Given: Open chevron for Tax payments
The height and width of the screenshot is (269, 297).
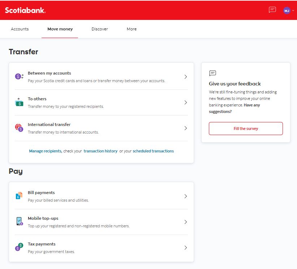Looking at the screenshot, I should (x=186, y=248).
